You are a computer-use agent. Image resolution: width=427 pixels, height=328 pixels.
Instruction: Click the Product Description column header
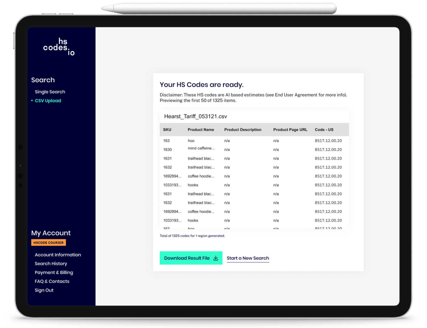[243, 130]
